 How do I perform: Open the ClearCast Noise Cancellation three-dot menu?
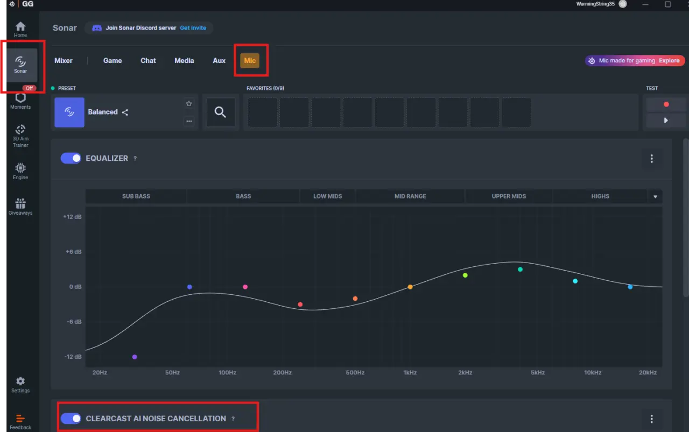652,419
